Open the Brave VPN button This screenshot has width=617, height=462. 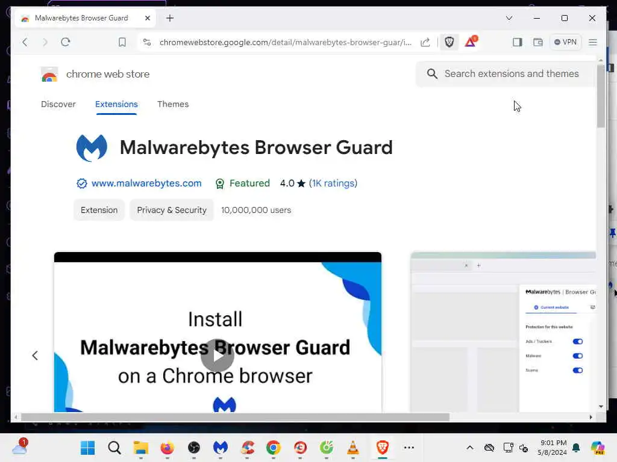[565, 42]
